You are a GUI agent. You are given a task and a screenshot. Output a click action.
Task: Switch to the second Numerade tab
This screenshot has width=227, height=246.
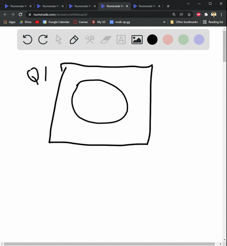[50, 6]
